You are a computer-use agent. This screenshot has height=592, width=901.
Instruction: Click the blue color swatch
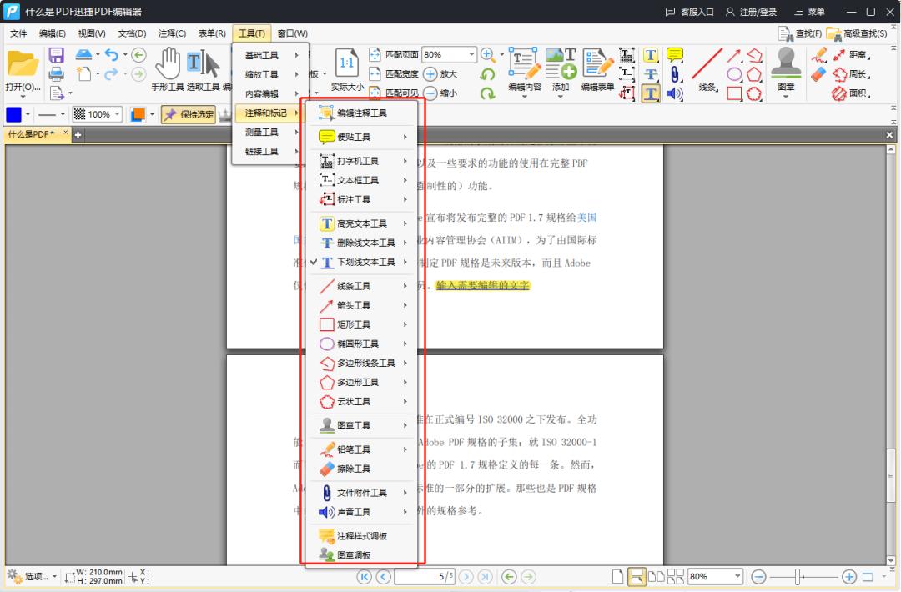click(13, 114)
